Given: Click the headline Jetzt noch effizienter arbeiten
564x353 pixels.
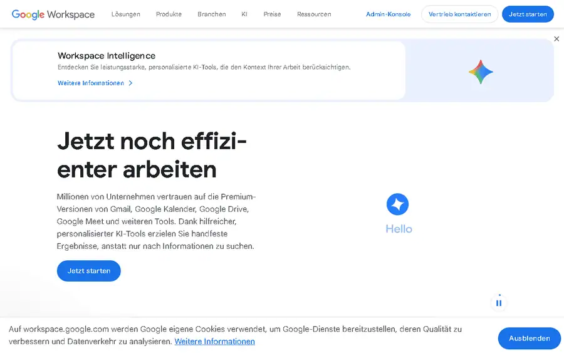Looking at the screenshot, I should [152, 155].
